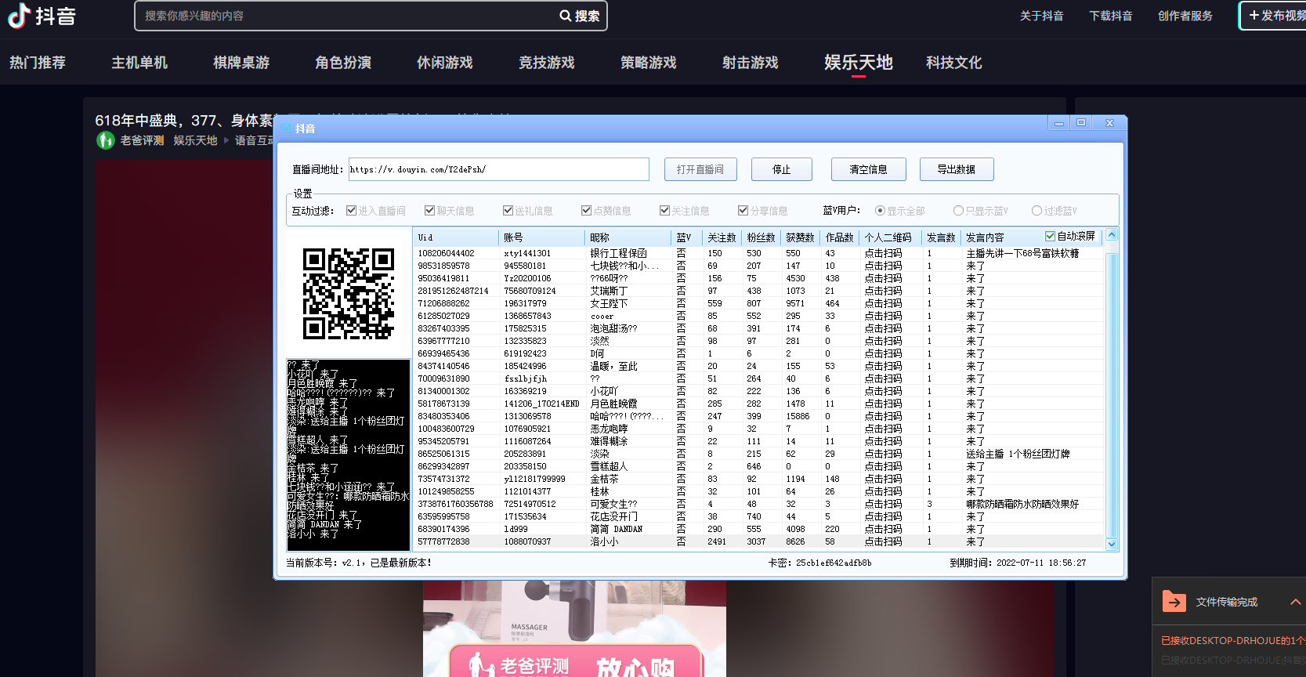1306x677 pixels.
Task: Open the 科技文化 category
Action: point(954,63)
